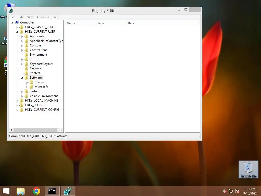The image size is (261, 196).
Task: Select the Environment key label
Action: [x=38, y=55]
